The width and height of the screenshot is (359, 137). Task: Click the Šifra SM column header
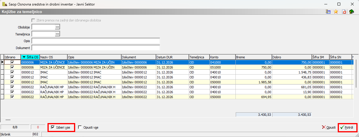[320, 57]
